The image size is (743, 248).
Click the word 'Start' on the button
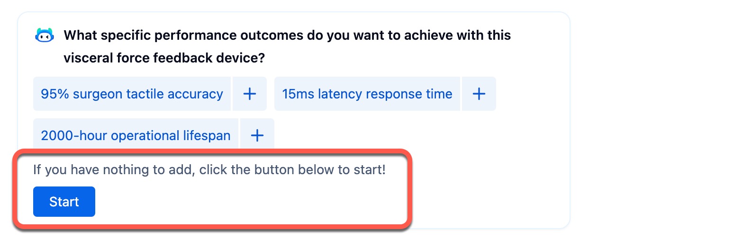coord(64,202)
